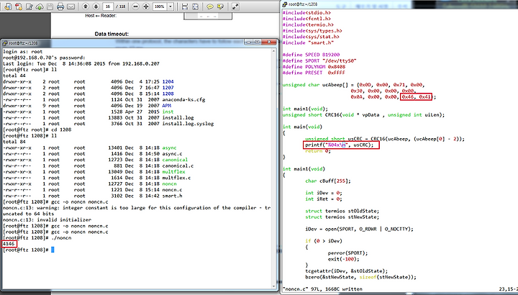The height and width of the screenshot is (295, 518).
Task: Click the canonical.c file name
Action: [x=178, y=165]
